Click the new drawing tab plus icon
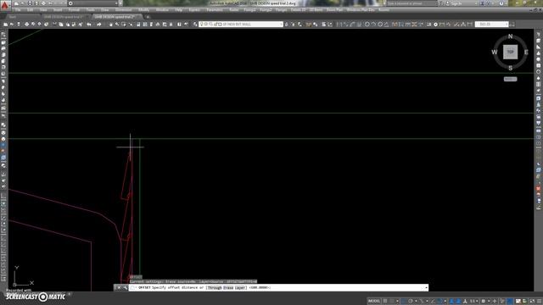Screen dimensions: 543x305 tap(148, 17)
